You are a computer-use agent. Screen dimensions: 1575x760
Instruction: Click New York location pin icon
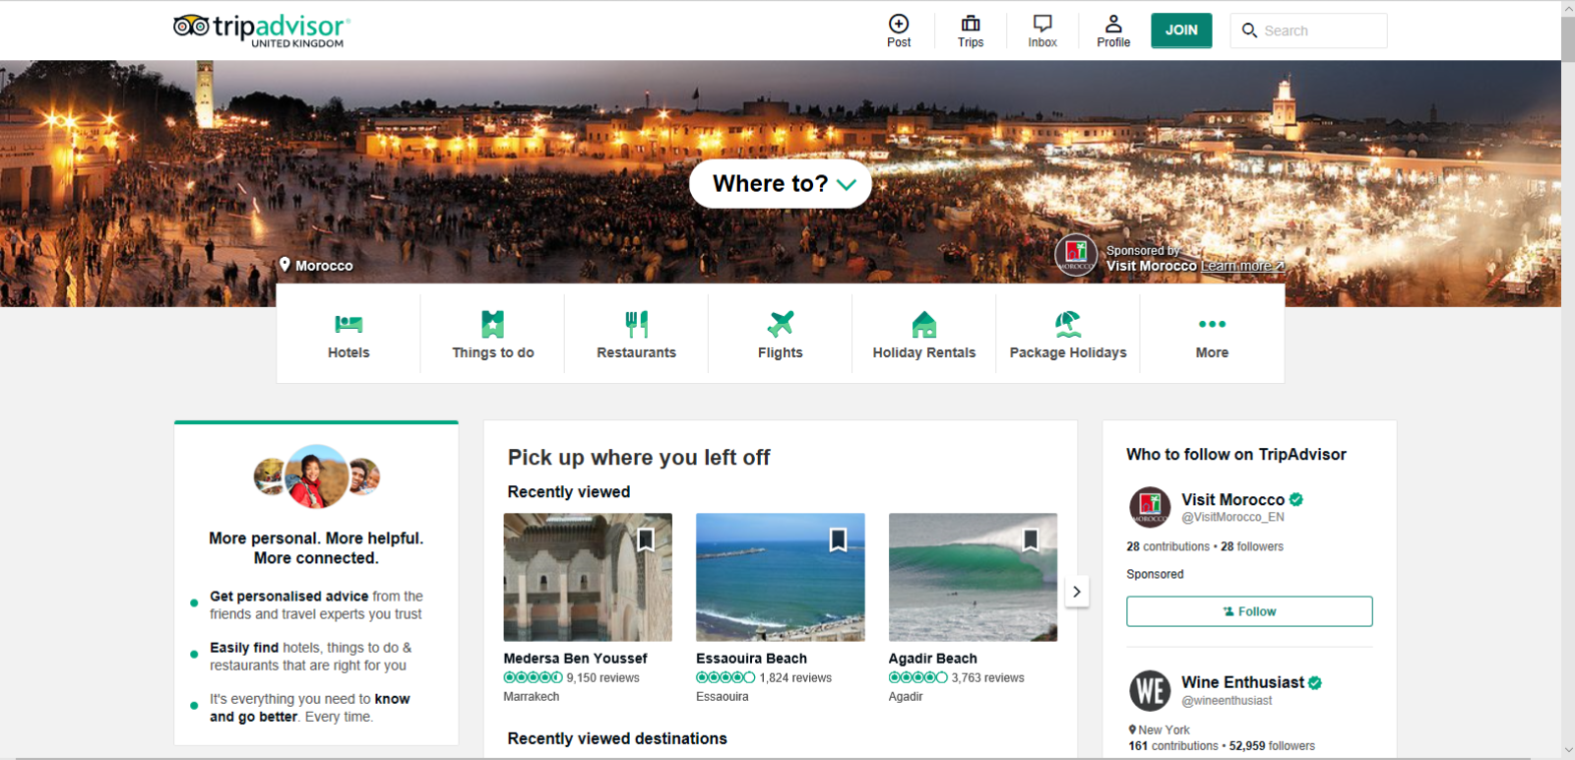1132,729
